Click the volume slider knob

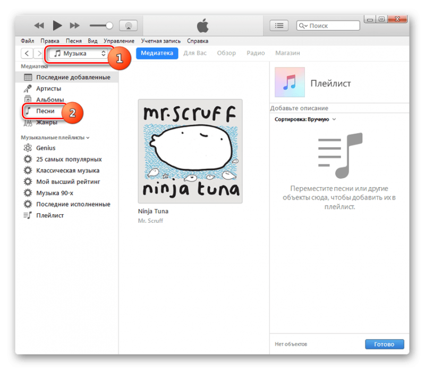pyautogui.click(x=109, y=26)
